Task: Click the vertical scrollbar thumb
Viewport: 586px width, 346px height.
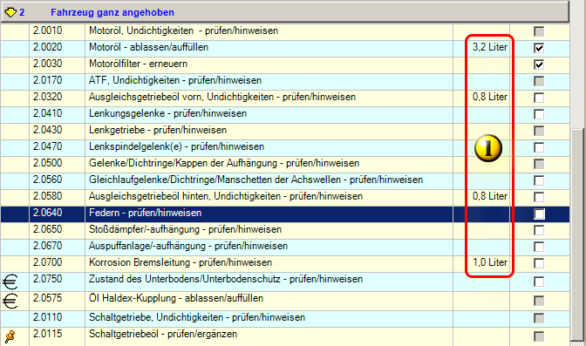Action: pos(578,234)
